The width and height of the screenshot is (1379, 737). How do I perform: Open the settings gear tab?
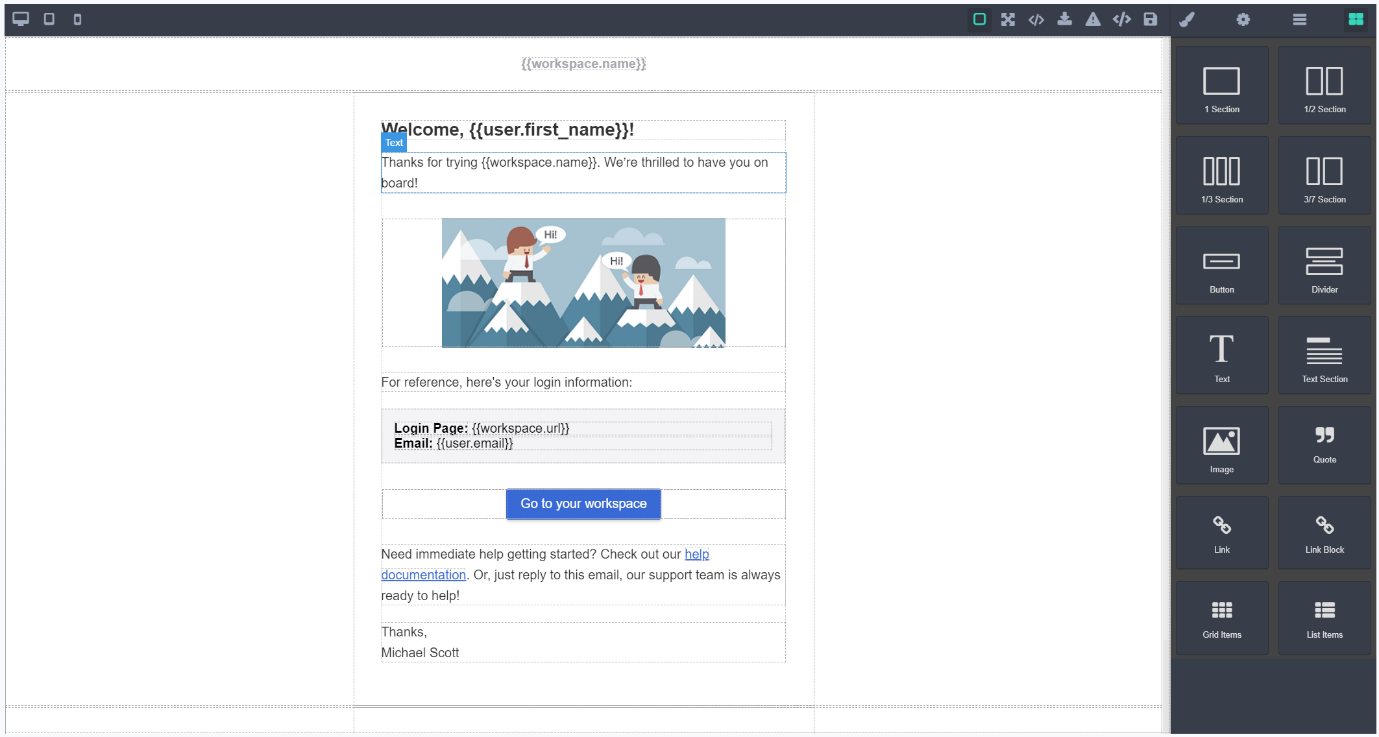tap(1243, 19)
